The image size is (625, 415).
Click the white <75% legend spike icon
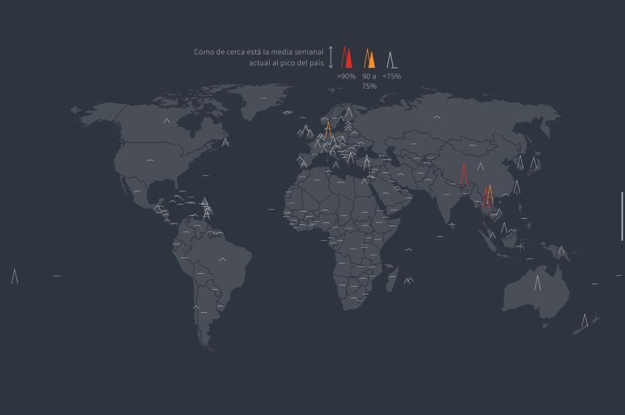pos(392,59)
